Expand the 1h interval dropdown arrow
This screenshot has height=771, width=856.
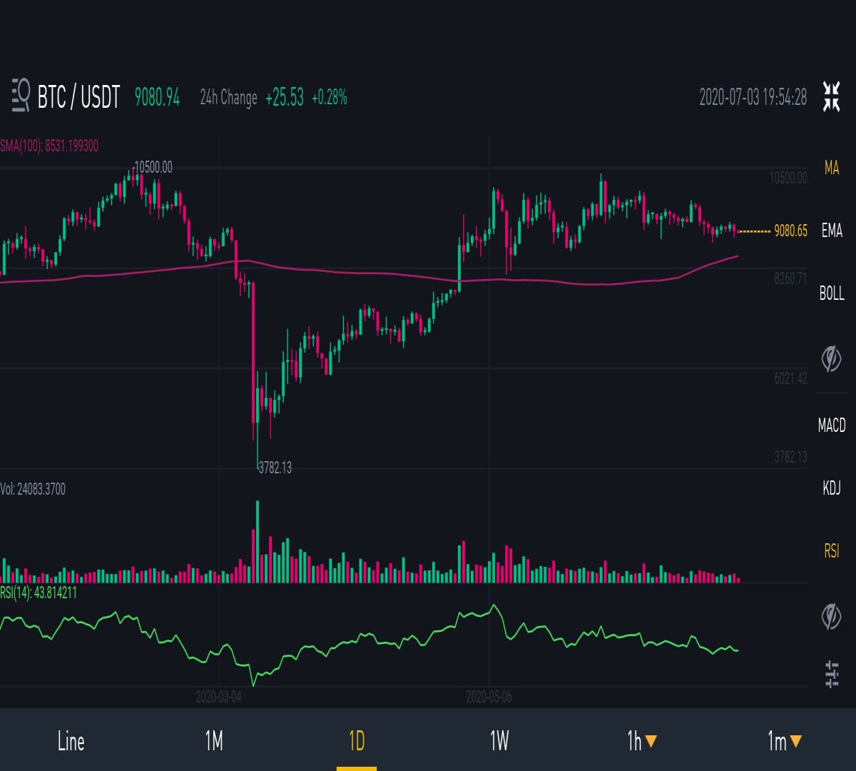[651, 742]
